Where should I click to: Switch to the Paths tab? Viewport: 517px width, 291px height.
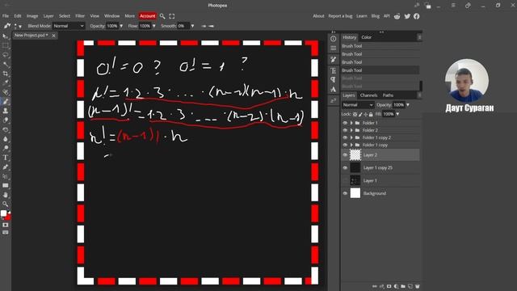click(x=388, y=95)
